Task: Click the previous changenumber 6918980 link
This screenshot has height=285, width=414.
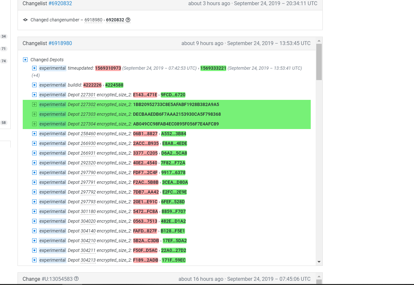Action: (x=93, y=20)
